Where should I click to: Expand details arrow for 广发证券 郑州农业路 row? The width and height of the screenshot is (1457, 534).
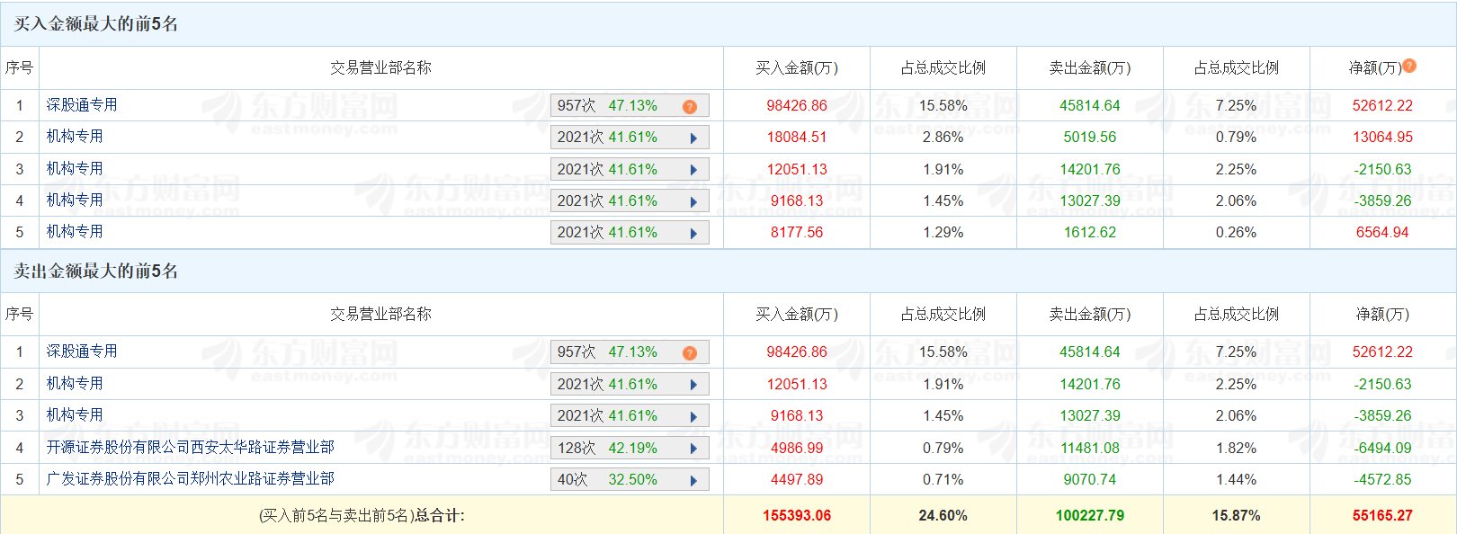tap(693, 480)
